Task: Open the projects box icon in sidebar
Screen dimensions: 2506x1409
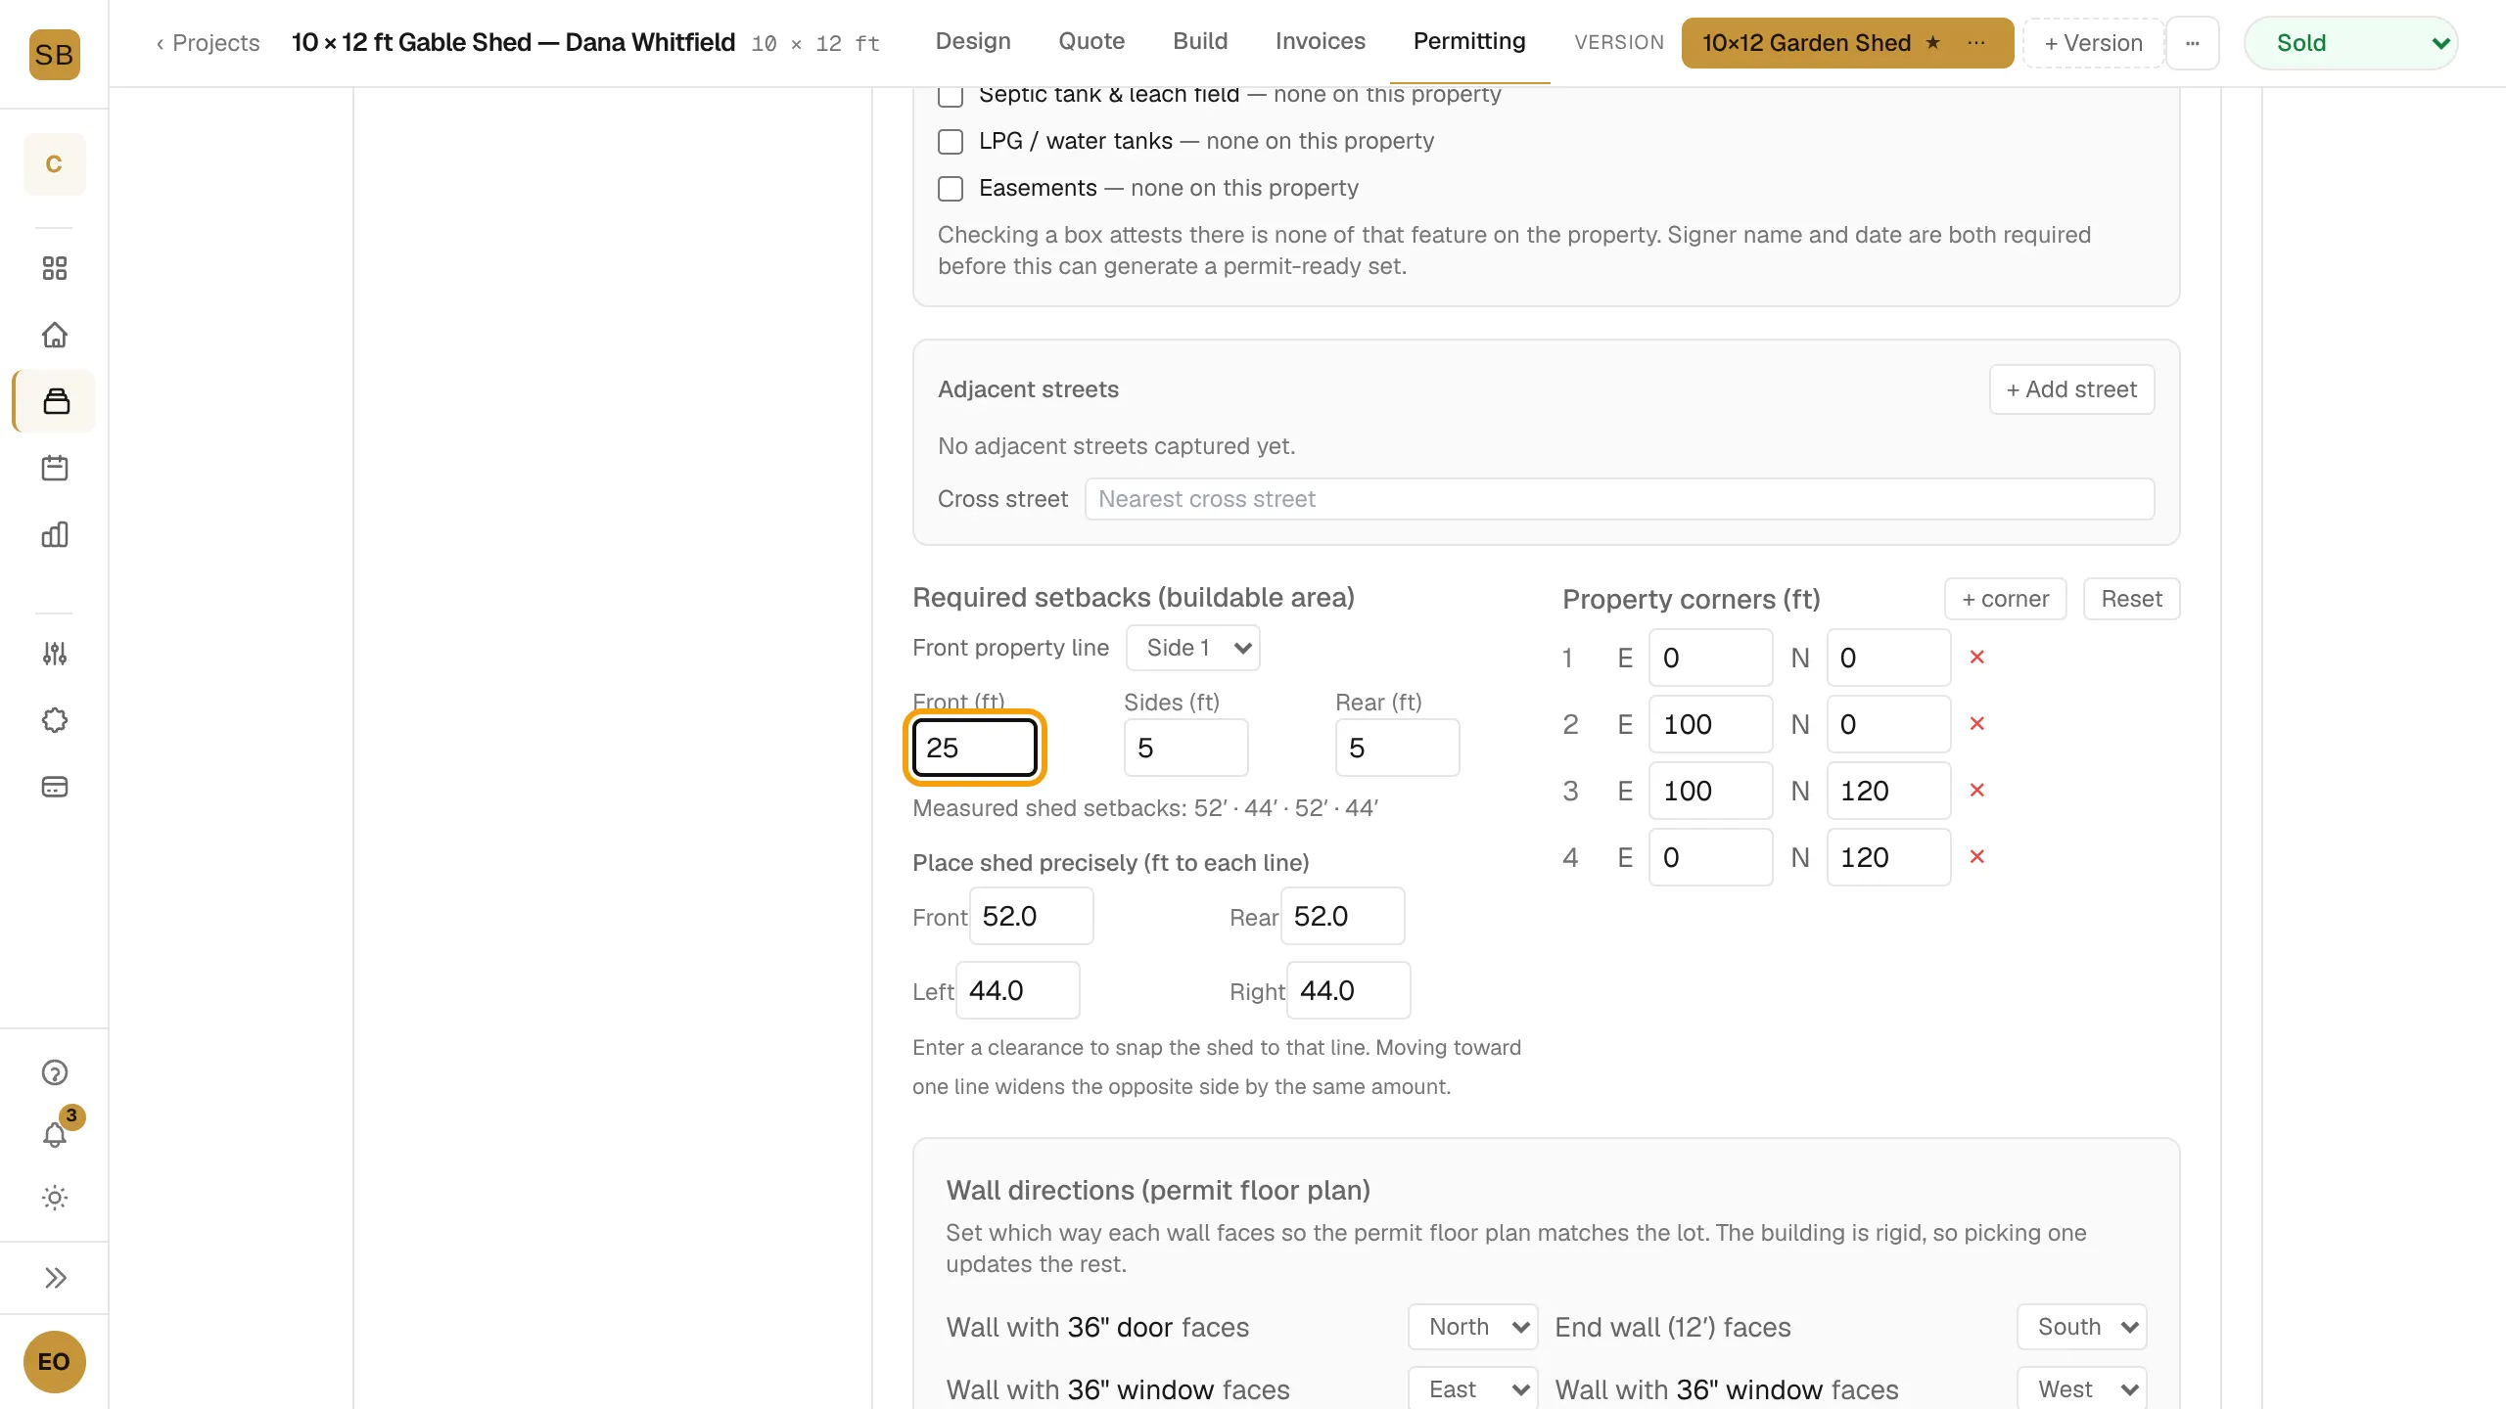Action: pos(56,401)
